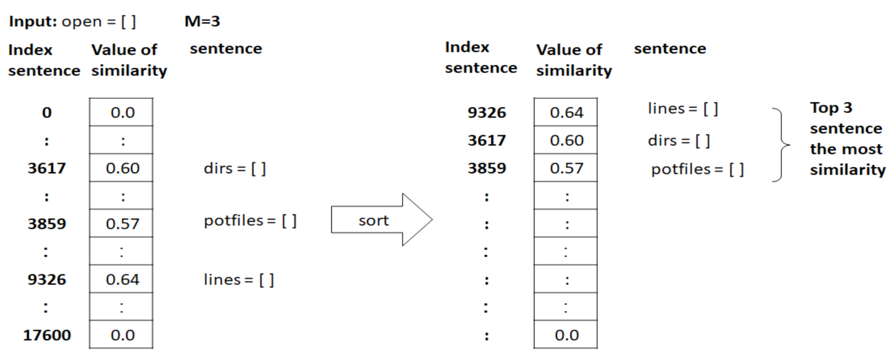895x361 pixels.
Task: Click index 3859 next to the unsorted table
Action: 47,223
